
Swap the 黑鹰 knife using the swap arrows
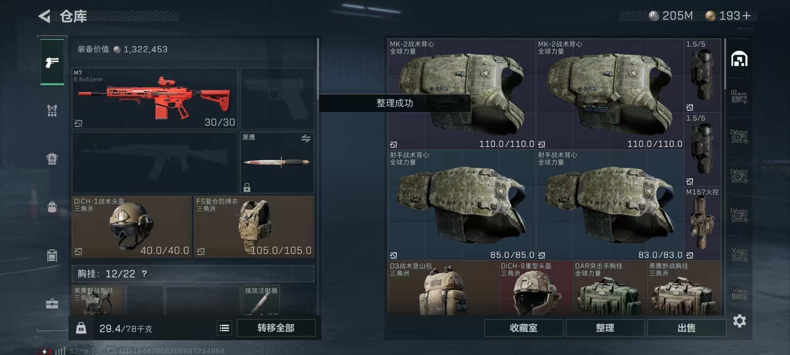pyautogui.click(x=306, y=138)
